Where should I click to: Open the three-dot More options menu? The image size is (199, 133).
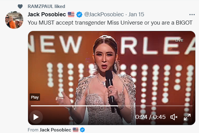(192, 14)
